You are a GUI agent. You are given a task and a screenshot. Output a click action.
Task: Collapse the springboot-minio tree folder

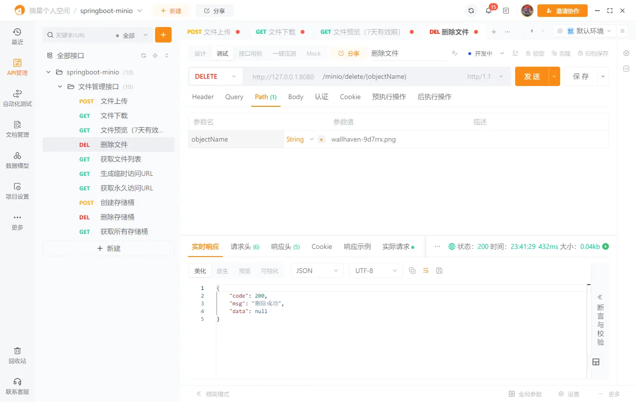click(48, 72)
